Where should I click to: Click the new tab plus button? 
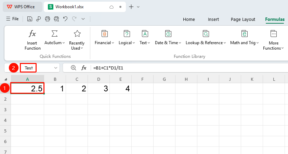click(131, 7)
